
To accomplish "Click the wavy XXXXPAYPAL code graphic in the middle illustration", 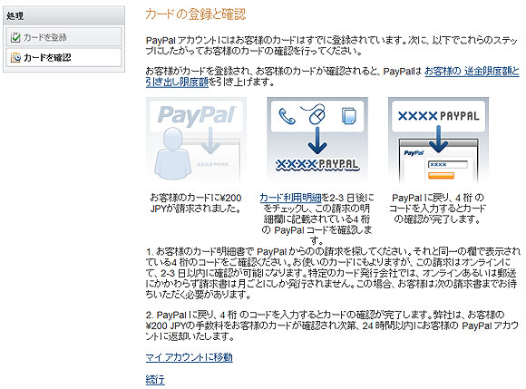I will (x=317, y=164).
